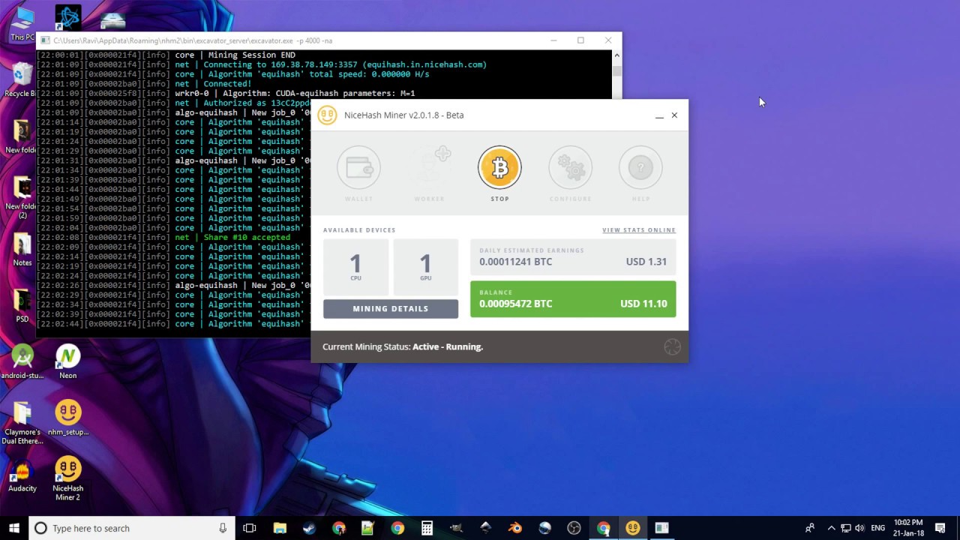Select the Battle.net desktop shortcut

[x=68, y=18]
